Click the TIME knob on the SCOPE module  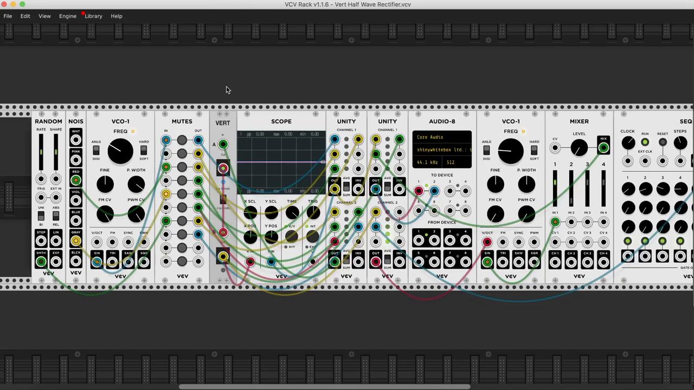pyautogui.click(x=292, y=213)
